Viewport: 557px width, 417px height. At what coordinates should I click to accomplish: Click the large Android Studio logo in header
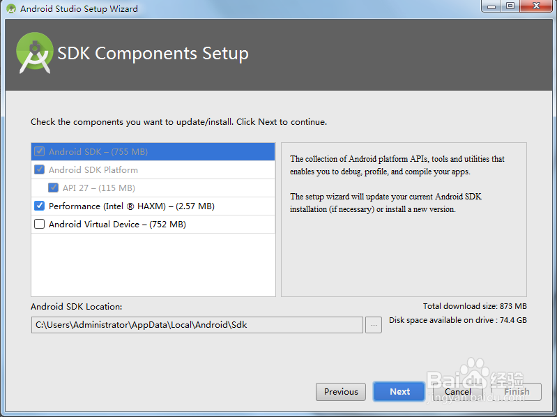point(35,53)
